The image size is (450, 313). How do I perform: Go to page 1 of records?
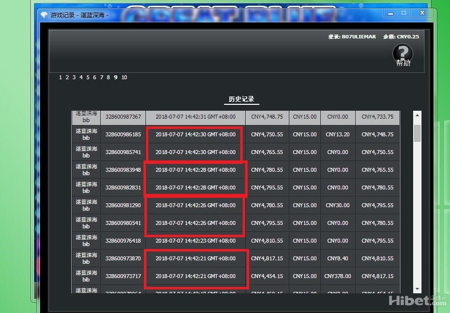(x=60, y=77)
